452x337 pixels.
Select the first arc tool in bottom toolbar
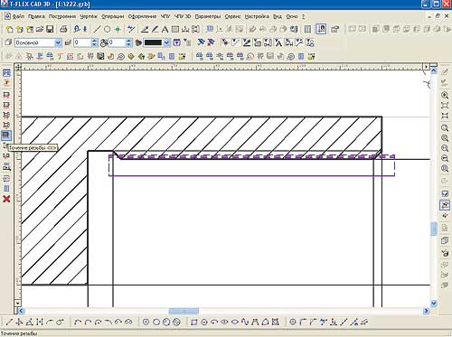(x=78, y=323)
